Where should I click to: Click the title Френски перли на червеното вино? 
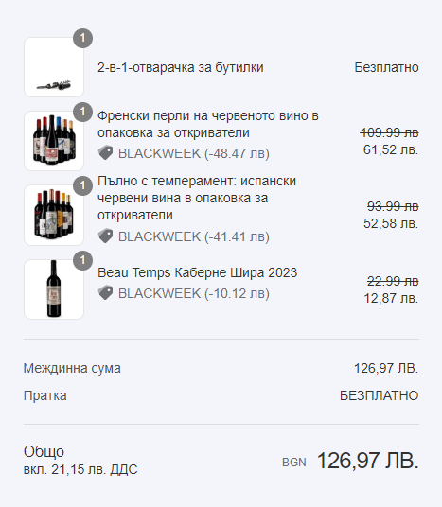click(x=208, y=124)
